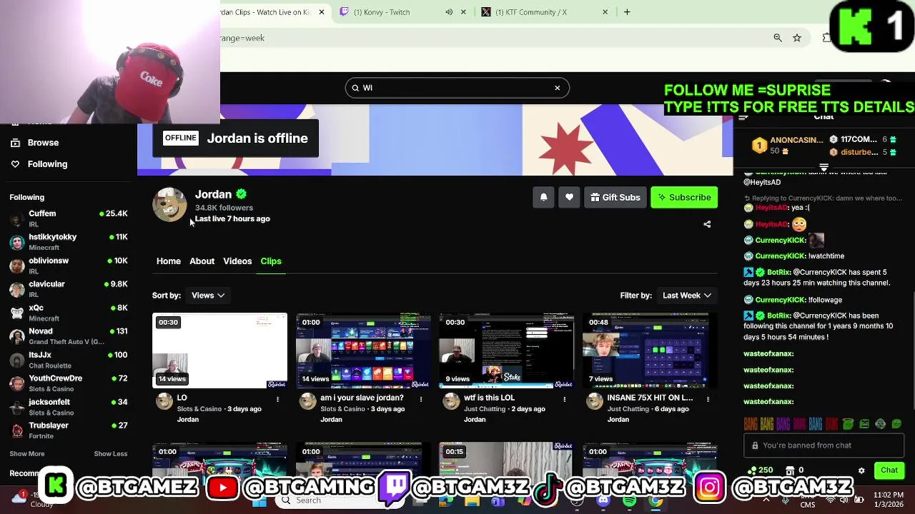Image resolution: width=915 pixels, height=514 pixels.
Task: Open options for 'wtf is this LOL' clip
Action: click(x=565, y=399)
